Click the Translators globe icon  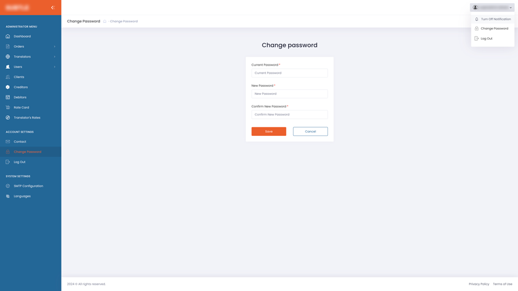pyautogui.click(x=8, y=56)
